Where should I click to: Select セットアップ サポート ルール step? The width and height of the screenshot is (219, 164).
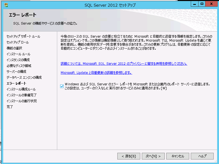[23, 37]
